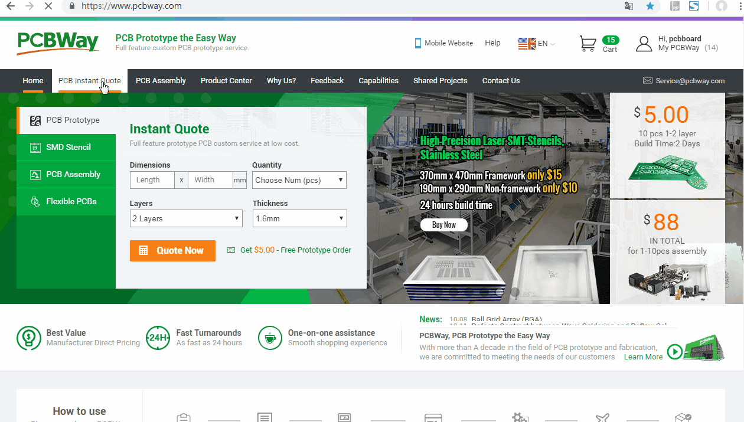Open PCB Instant Quote in the navigation
The width and height of the screenshot is (744, 422).
tap(90, 81)
